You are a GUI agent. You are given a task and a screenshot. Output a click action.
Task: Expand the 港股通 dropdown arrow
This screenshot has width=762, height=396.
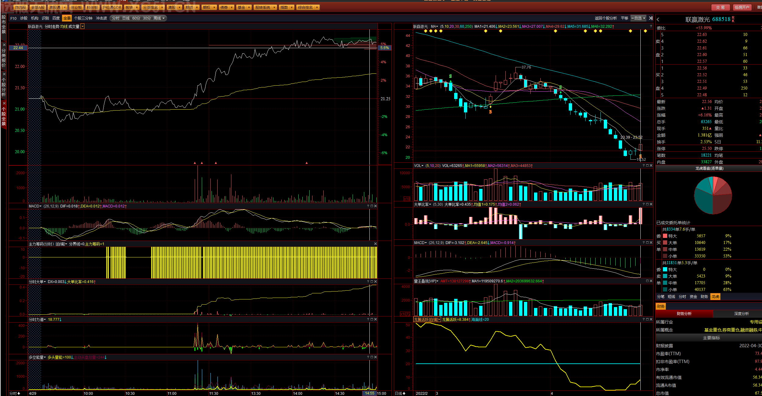(x=64, y=7)
